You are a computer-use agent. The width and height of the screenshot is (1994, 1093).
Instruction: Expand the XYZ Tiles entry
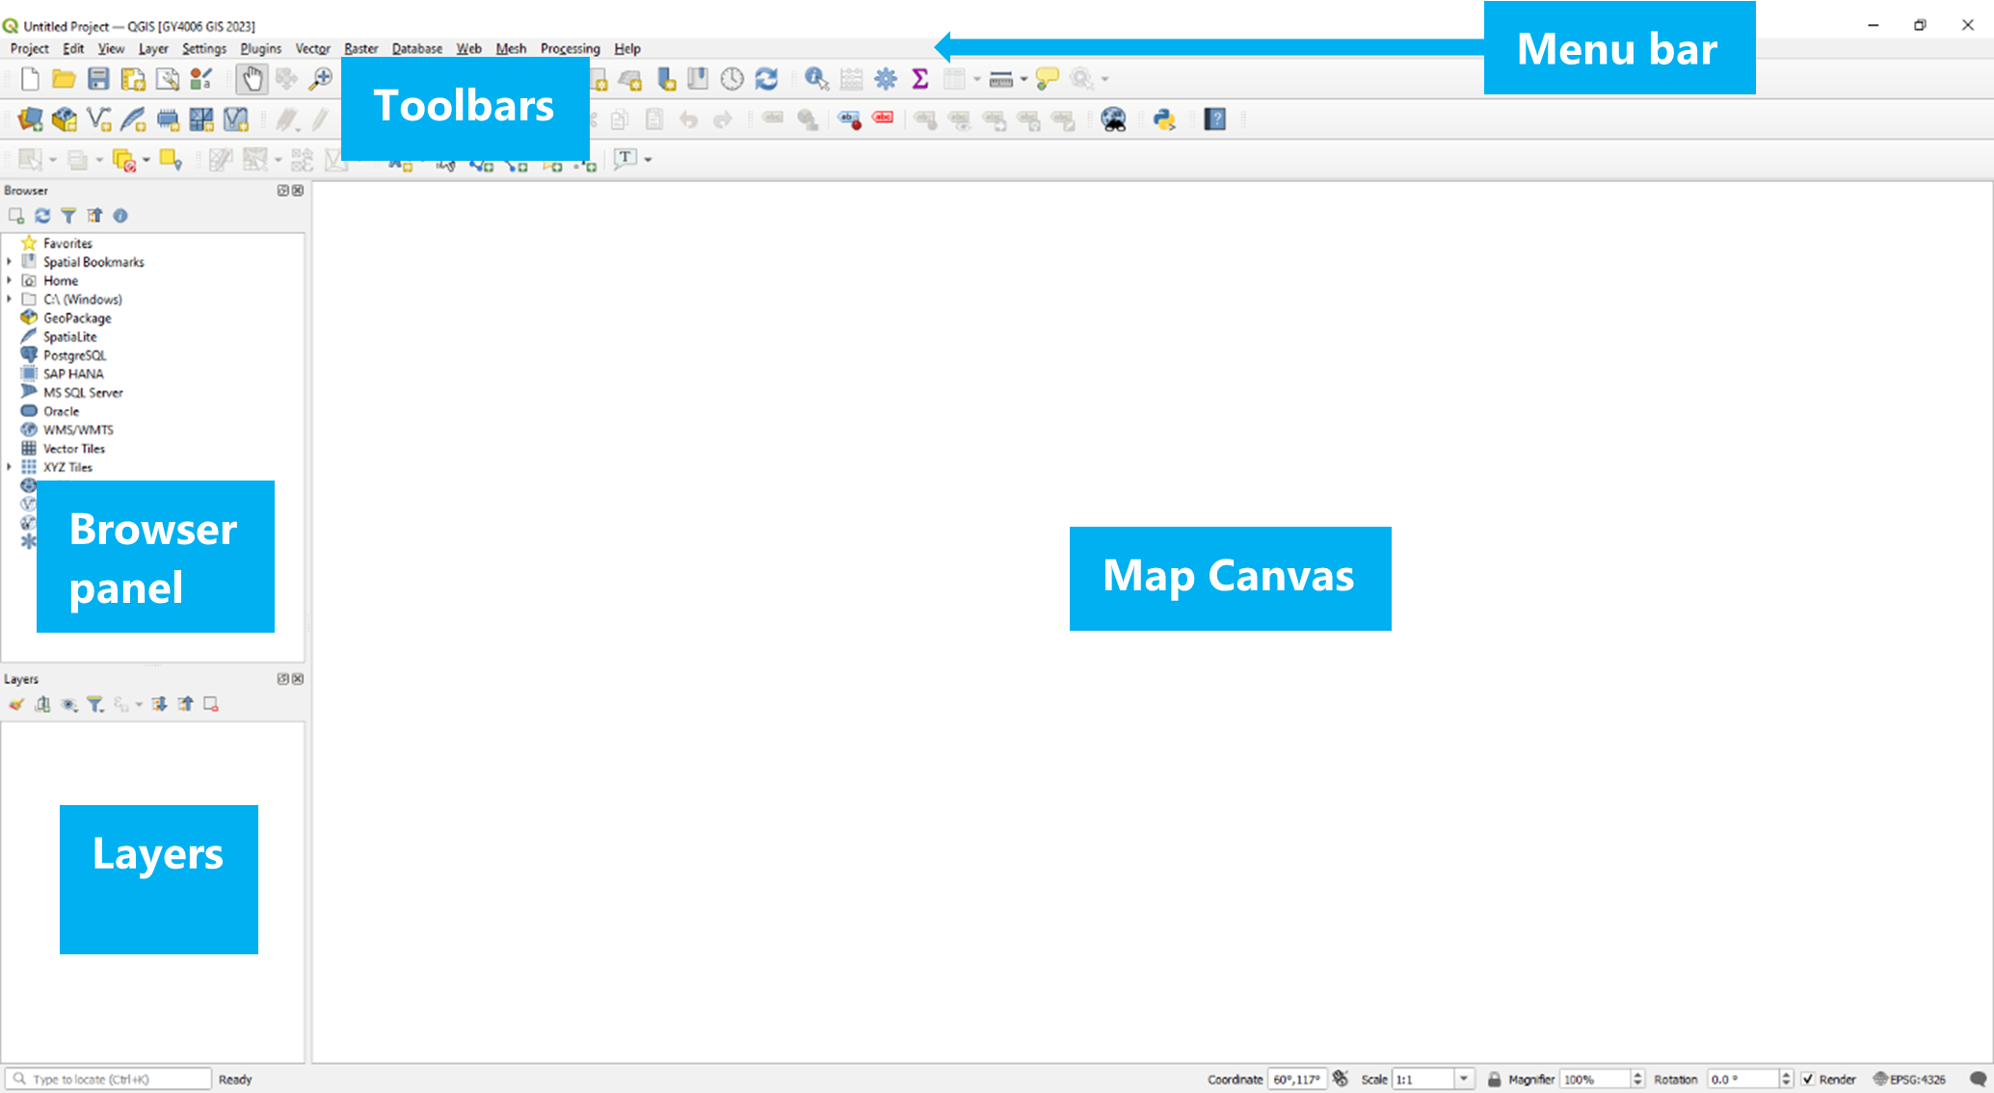[10, 466]
